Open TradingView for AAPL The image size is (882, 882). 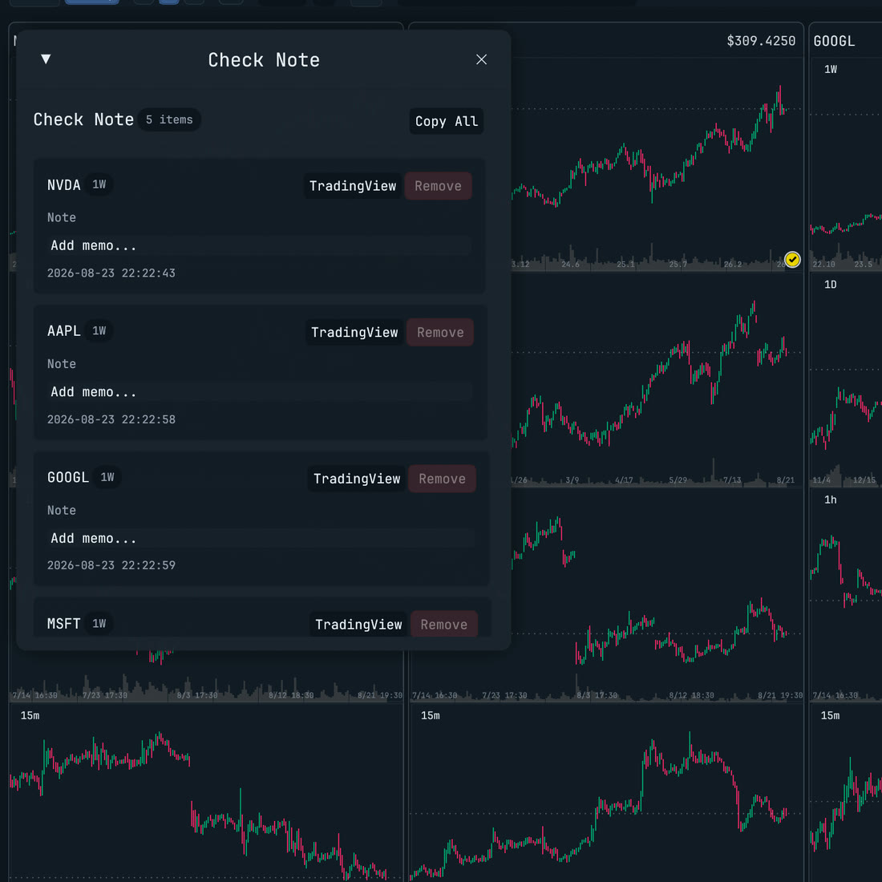click(x=354, y=333)
